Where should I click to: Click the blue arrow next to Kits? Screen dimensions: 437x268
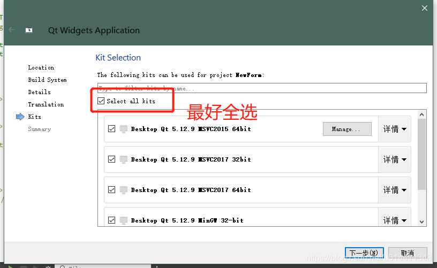(20, 117)
